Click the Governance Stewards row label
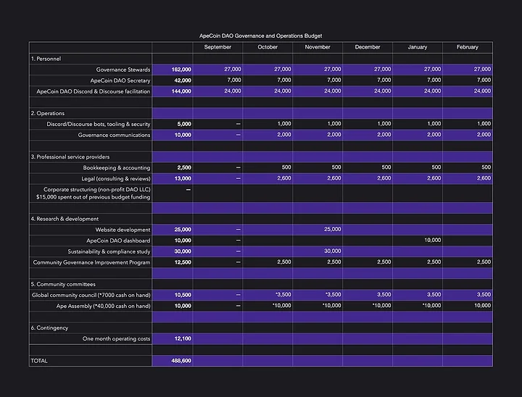The image size is (522, 397). pos(123,70)
